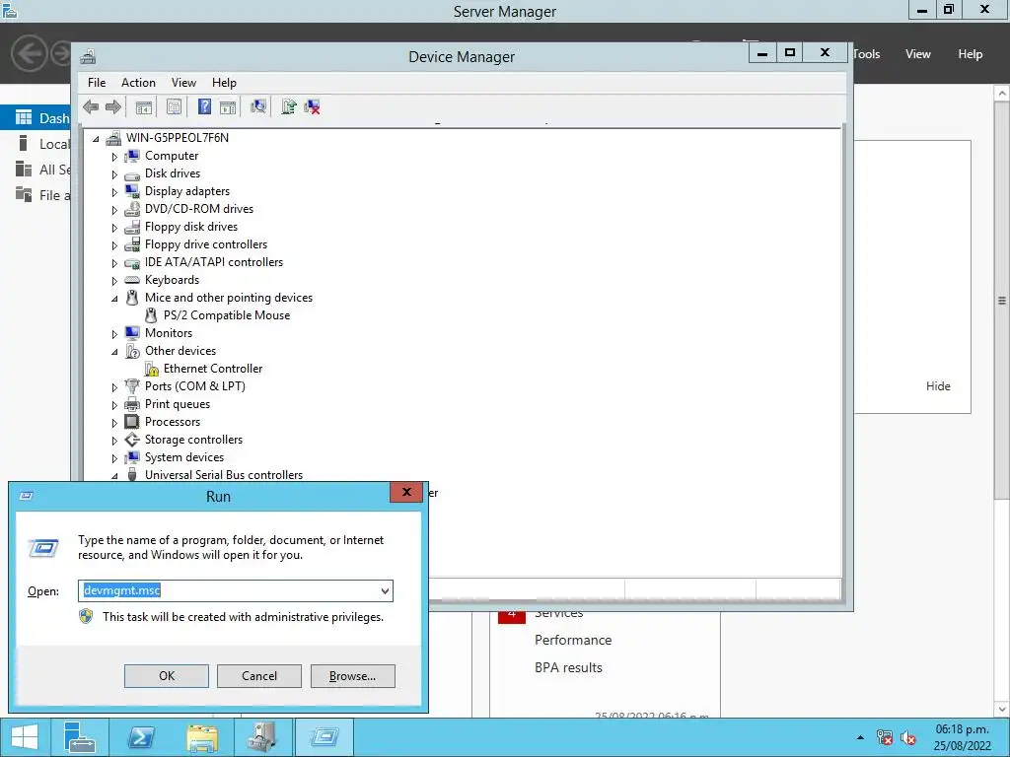Collapse the Other devices node
Viewport: 1010px width, 757px height.
pyautogui.click(x=114, y=352)
